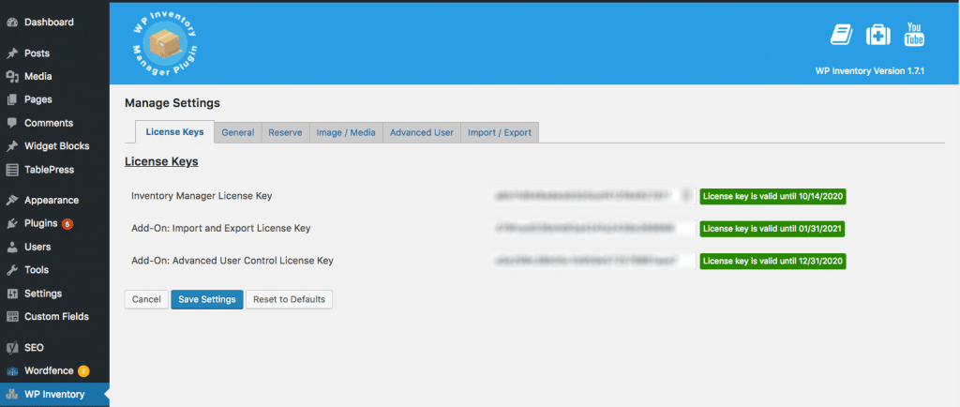Click the 'Inventory Manager License Key' label
This screenshot has height=407, width=960.
(x=202, y=196)
